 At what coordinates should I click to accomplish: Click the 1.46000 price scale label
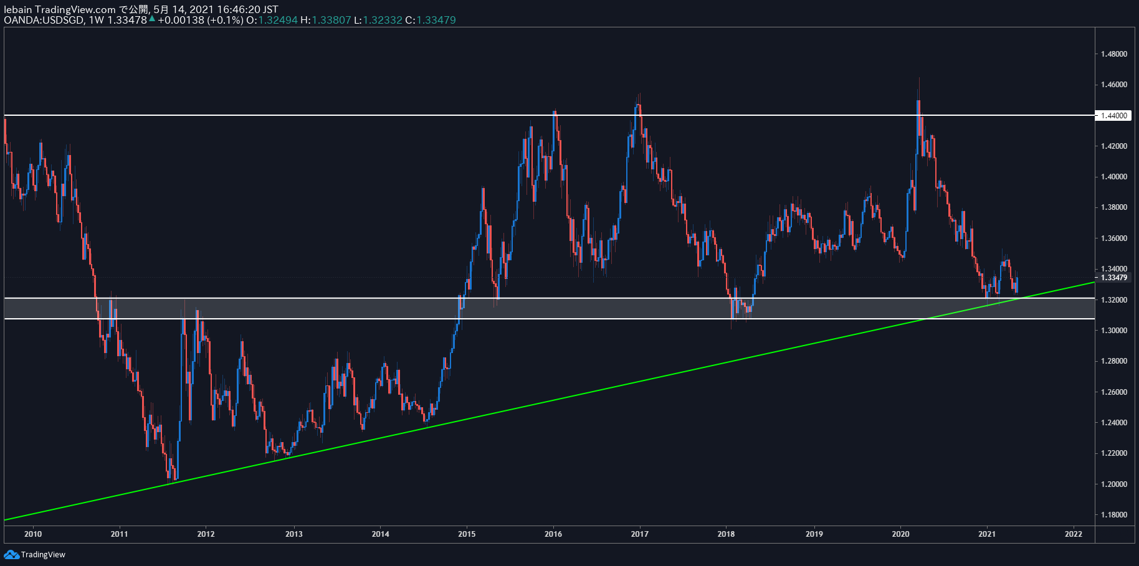[1114, 85]
